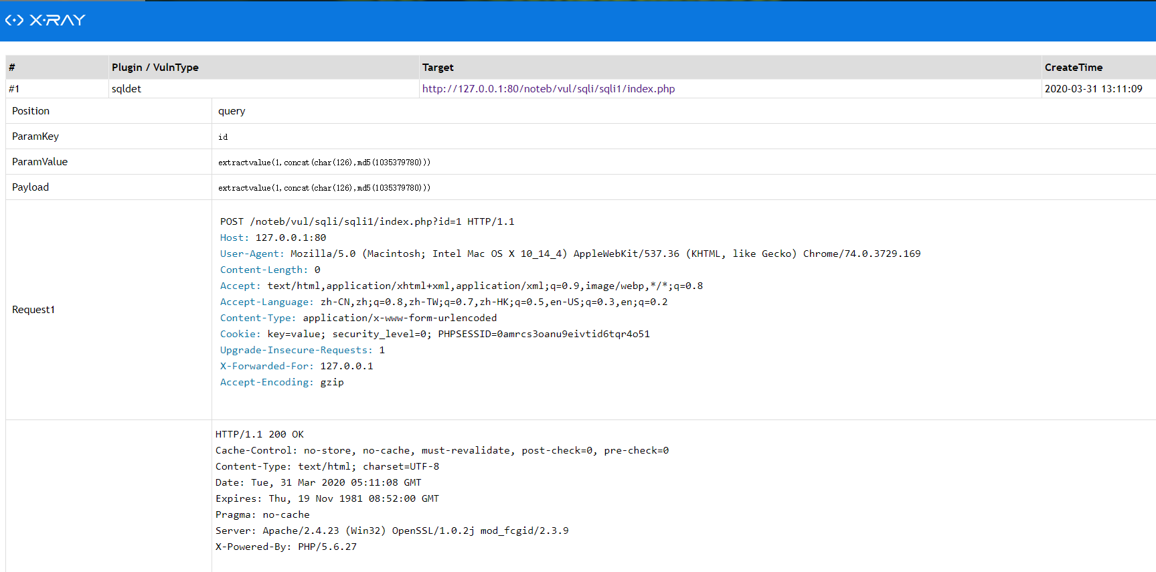Click the 'Payload' label

coord(31,187)
